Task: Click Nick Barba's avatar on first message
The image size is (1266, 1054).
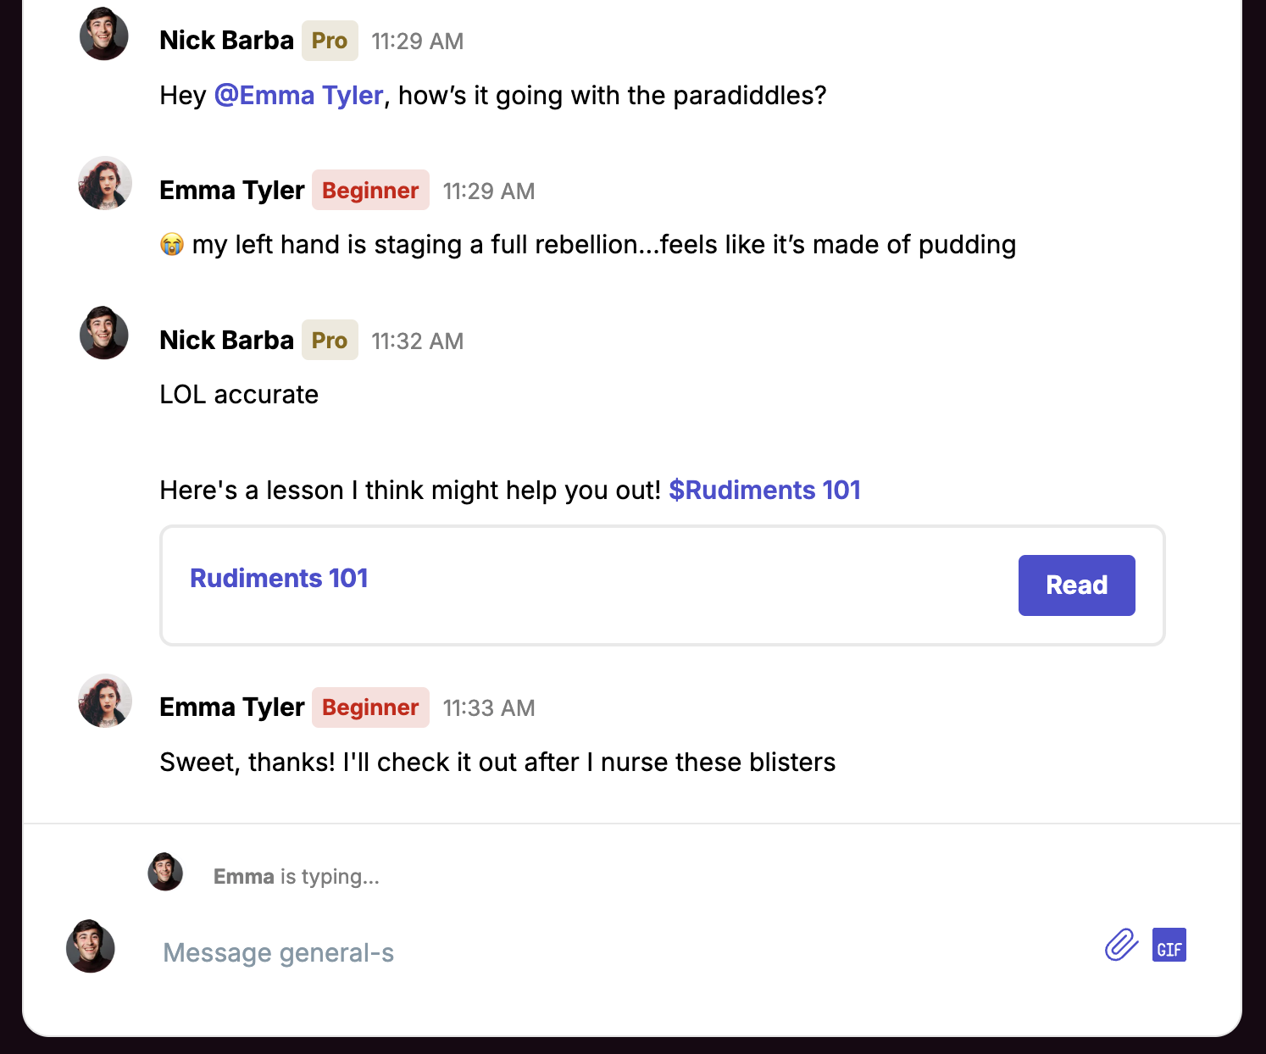Action: click(104, 35)
